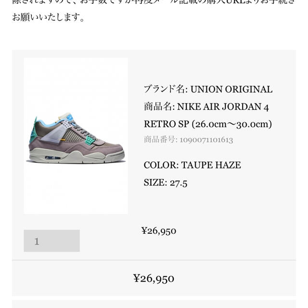Viewport: 308px width, 308px height.
Task: Click the COLOR: TAUPE HAZE label
Action: tap(192, 165)
